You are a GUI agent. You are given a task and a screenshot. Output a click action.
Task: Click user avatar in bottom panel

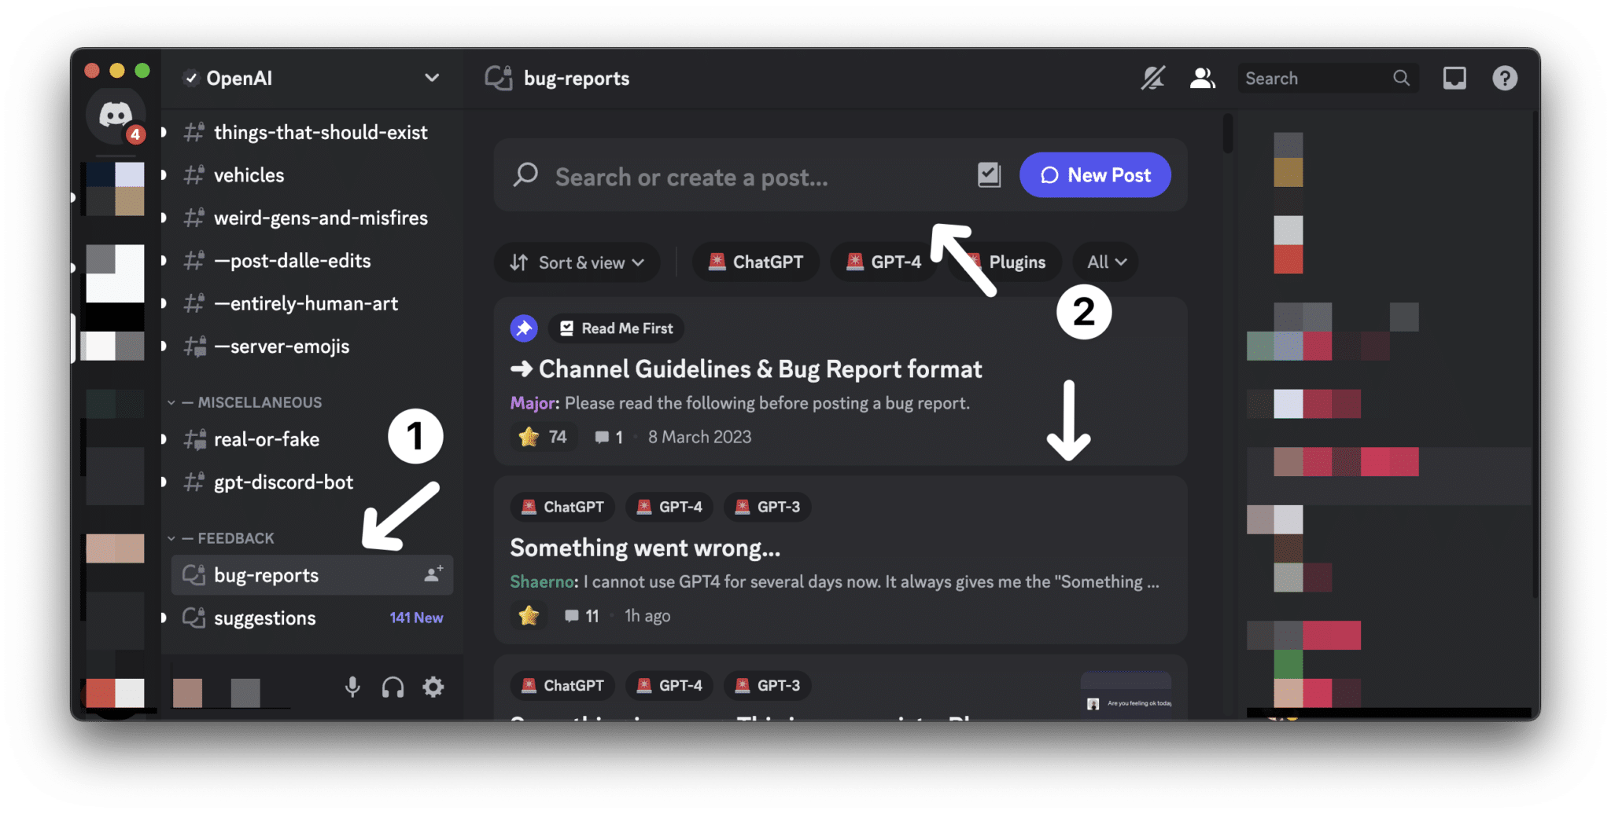click(x=187, y=692)
